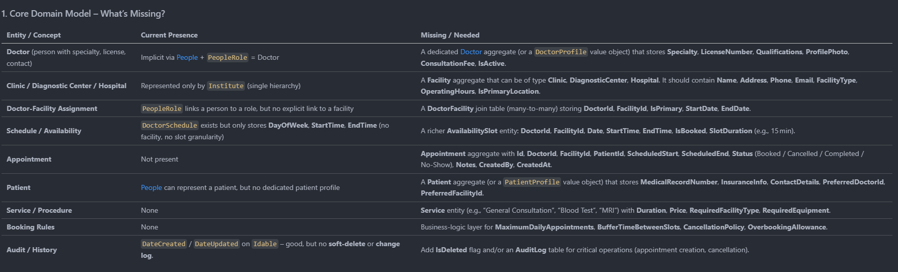Screen dimensions: 898x272
Task: Click the People link in the Patient row
Action: point(151,188)
